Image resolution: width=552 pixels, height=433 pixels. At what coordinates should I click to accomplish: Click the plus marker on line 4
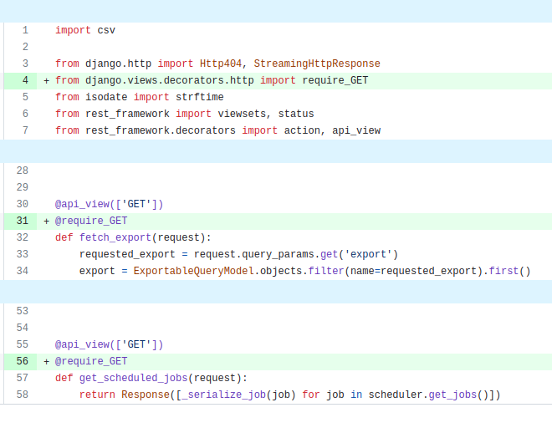point(47,80)
